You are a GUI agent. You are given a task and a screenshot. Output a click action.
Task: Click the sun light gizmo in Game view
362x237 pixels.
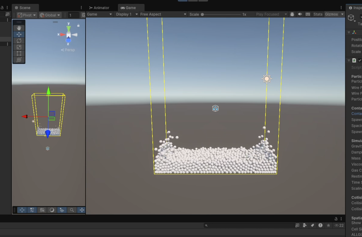point(267,79)
